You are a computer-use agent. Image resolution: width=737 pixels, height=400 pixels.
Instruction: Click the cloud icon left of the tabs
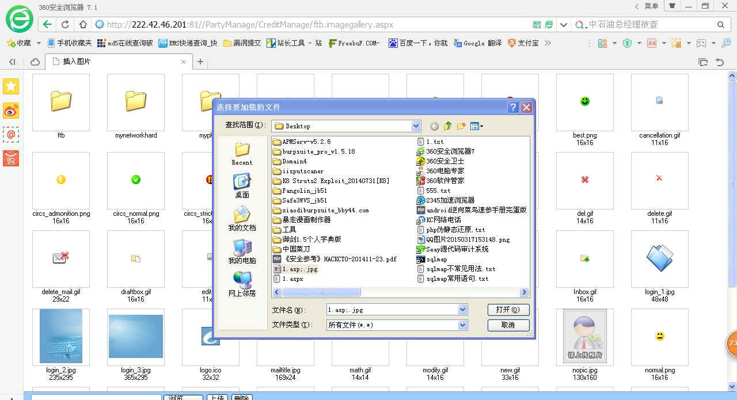coord(35,62)
